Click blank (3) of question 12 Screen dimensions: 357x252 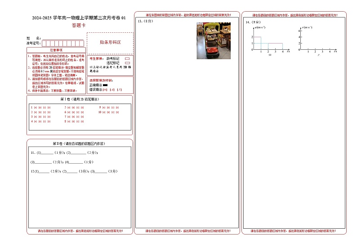pyautogui.click(x=101, y=171)
